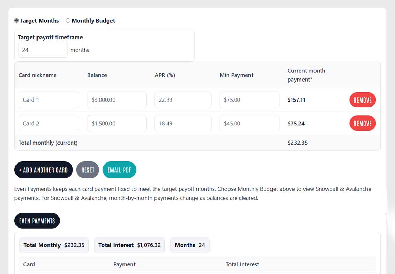Viewport: 395px width, 274px height.
Task: Switch to Monthly Budget mode
Action: pos(68,20)
